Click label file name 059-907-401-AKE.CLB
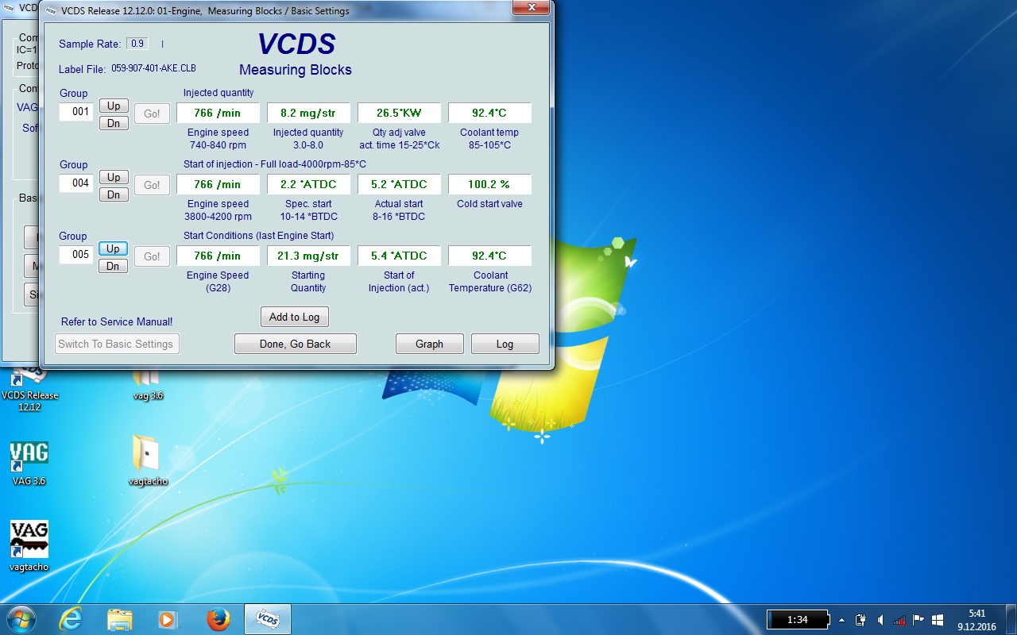The image size is (1017, 635). coord(153,68)
